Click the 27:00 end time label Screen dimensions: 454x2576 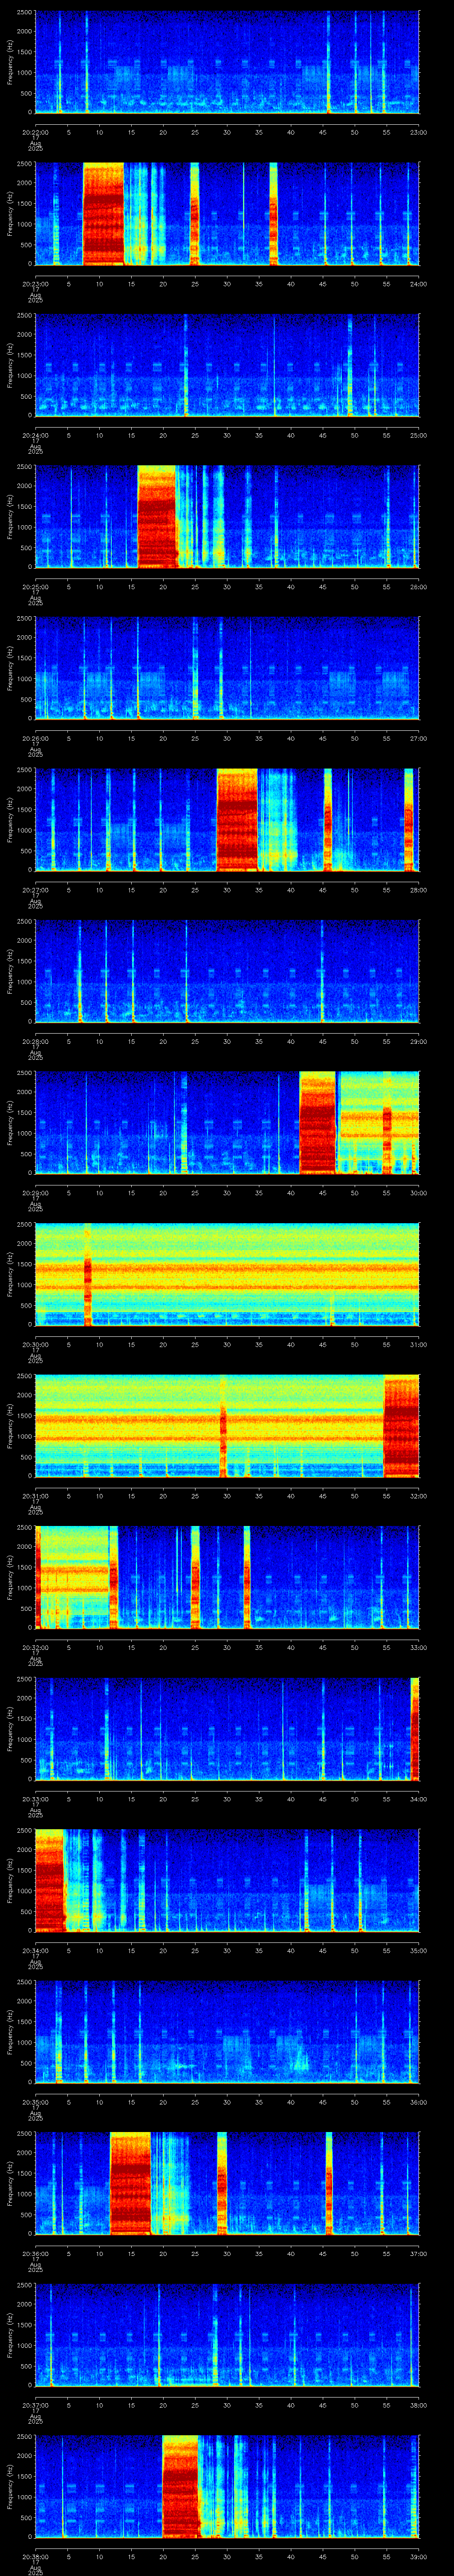tap(418, 738)
